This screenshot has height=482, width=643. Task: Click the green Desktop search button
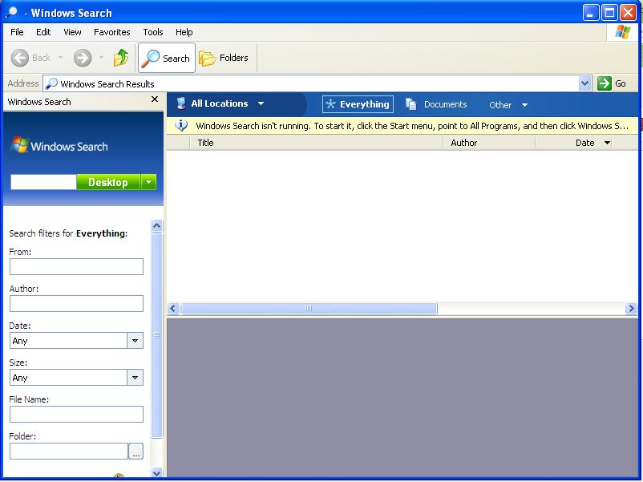click(108, 182)
